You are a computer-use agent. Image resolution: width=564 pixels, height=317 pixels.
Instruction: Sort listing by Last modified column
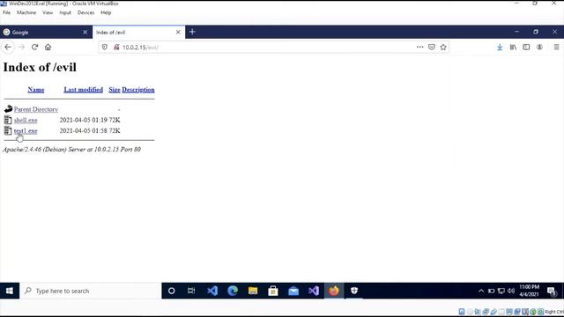84,90
